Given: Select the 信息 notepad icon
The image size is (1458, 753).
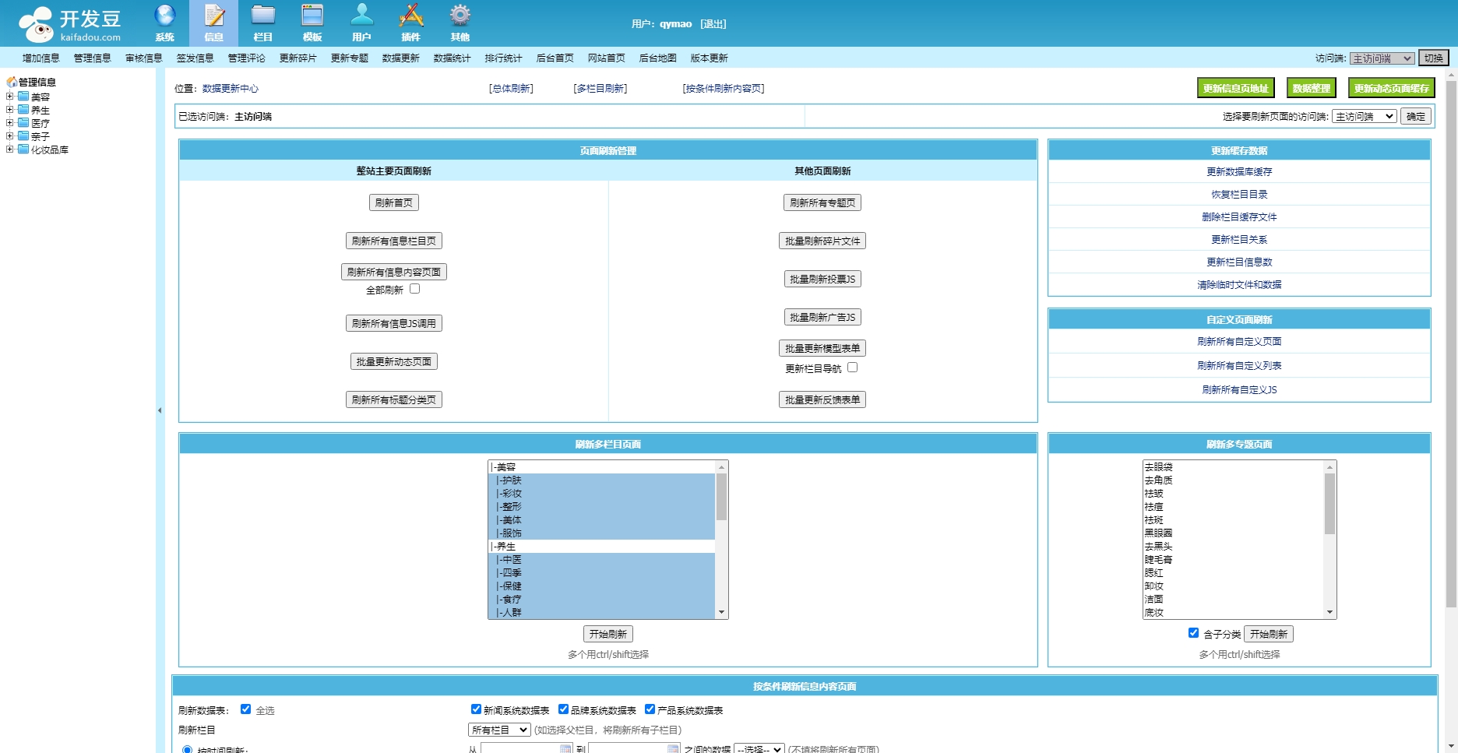Looking at the screenshot, I should click(213, 16).
